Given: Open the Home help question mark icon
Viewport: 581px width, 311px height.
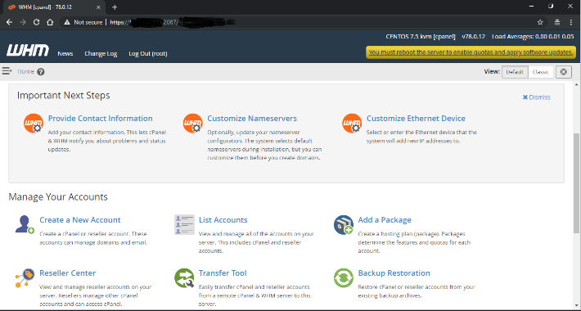Looking at the screenshot, I should [41, 72].
